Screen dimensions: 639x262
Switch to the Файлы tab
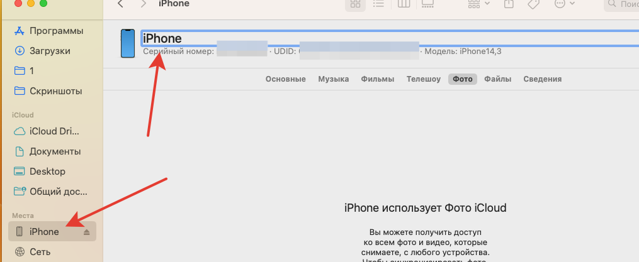497,79
